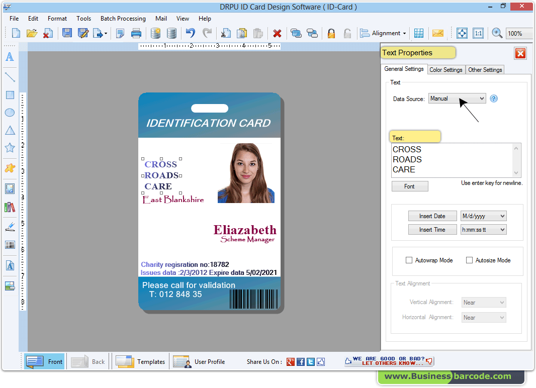Open the Data Source dropdown
The width and height of the screenshot is (536, 388).
(x=481, y=99)
